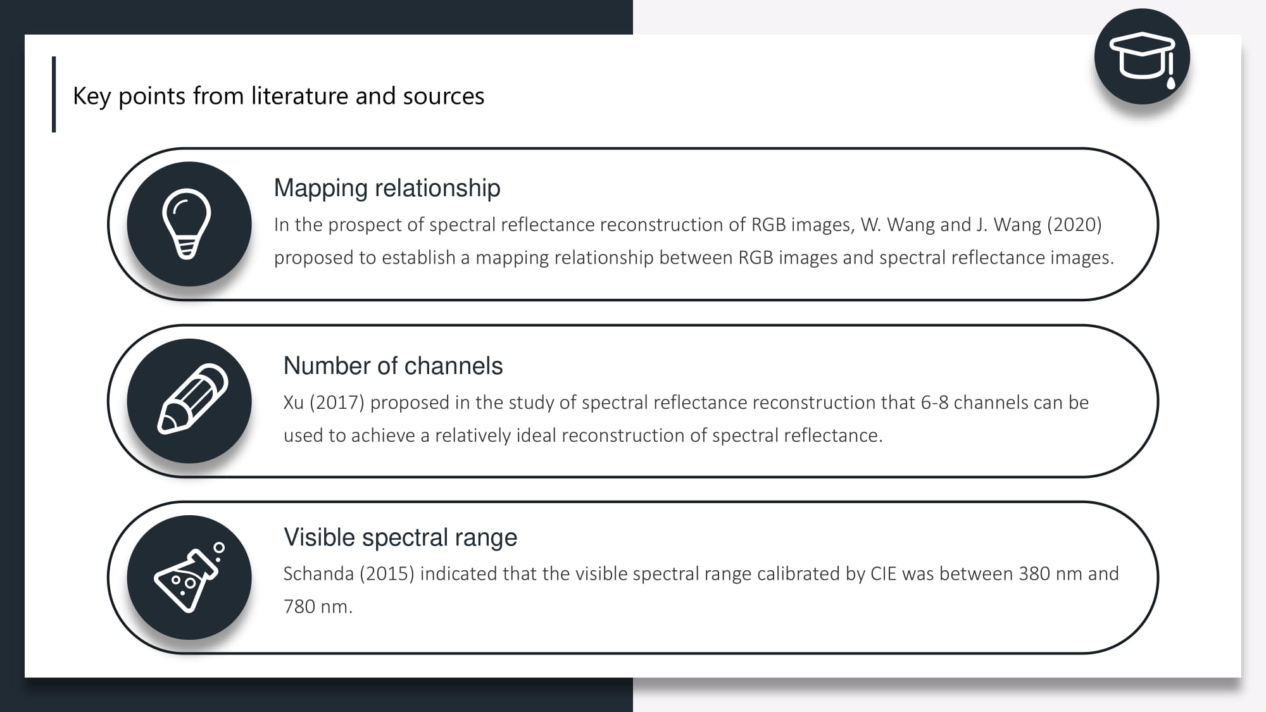
Task: Click the lightbulb icon circle
Action: 189,224
